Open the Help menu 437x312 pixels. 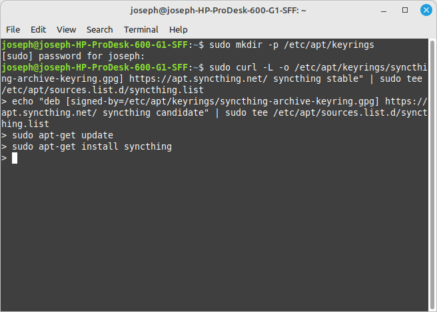(x=179, y=29)
